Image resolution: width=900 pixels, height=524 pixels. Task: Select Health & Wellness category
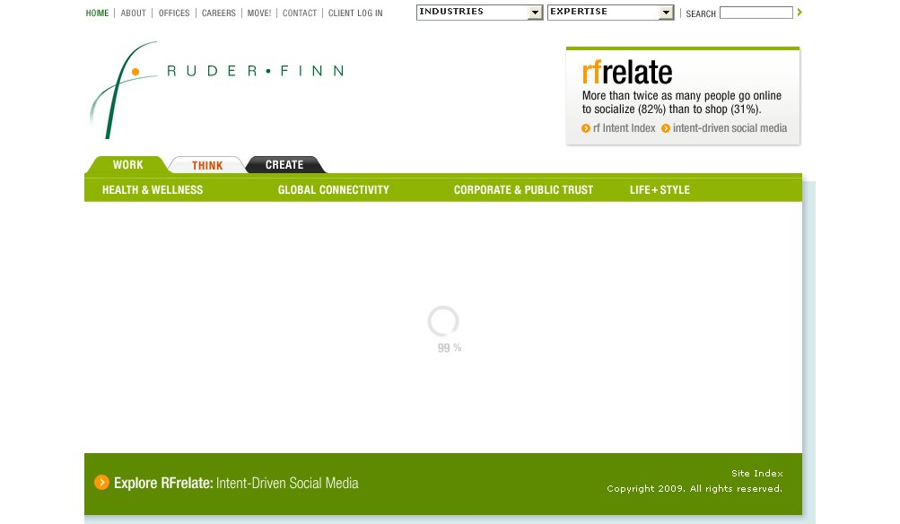[153, 190]
